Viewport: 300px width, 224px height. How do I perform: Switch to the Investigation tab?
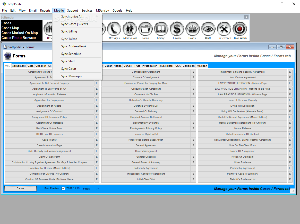149,66
